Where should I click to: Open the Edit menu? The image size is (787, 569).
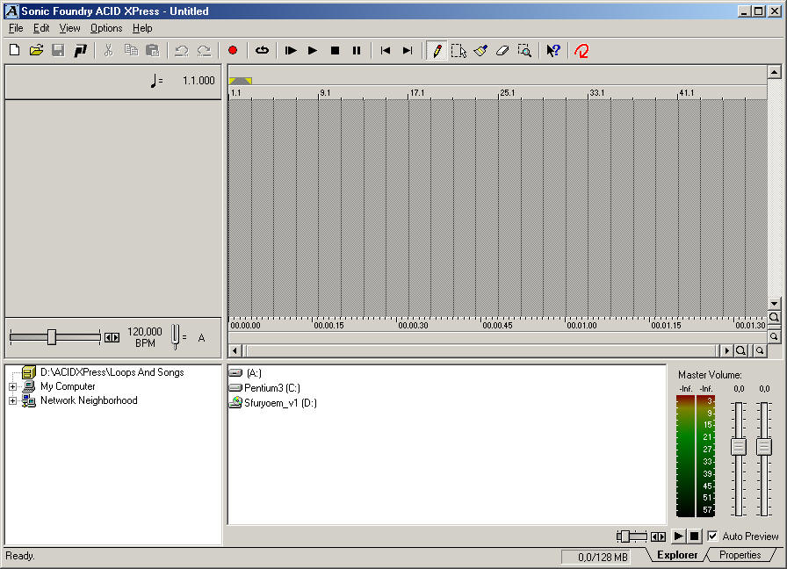[x=41, y=28]
